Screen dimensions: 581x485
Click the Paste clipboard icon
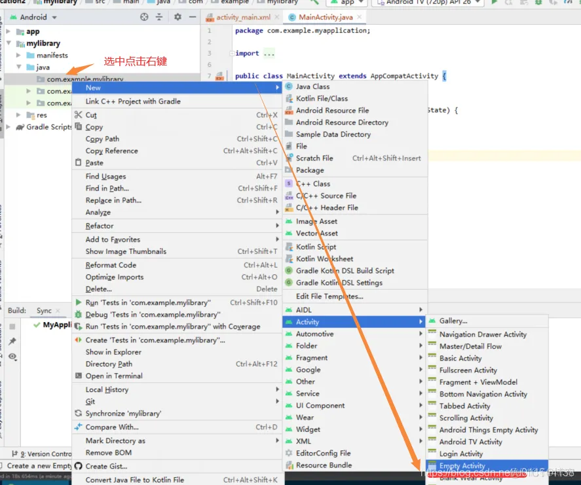(x=78, y=162)
